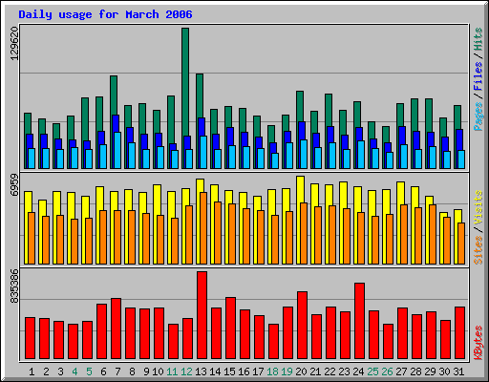Click the green weekend day 5 label
This screenshot has width=489, height=382.
tap(89, 371)
